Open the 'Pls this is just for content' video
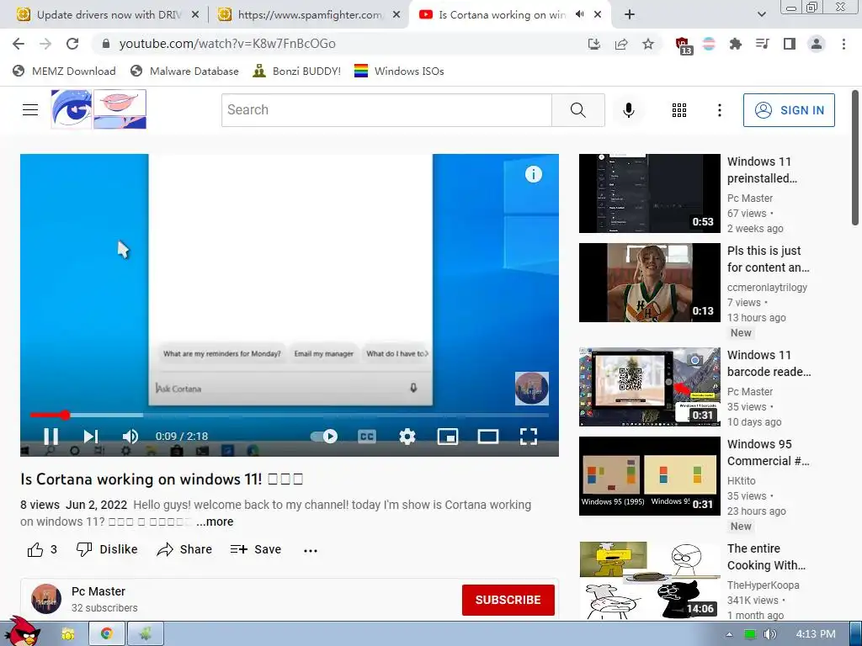 click(x=649, y=283)
